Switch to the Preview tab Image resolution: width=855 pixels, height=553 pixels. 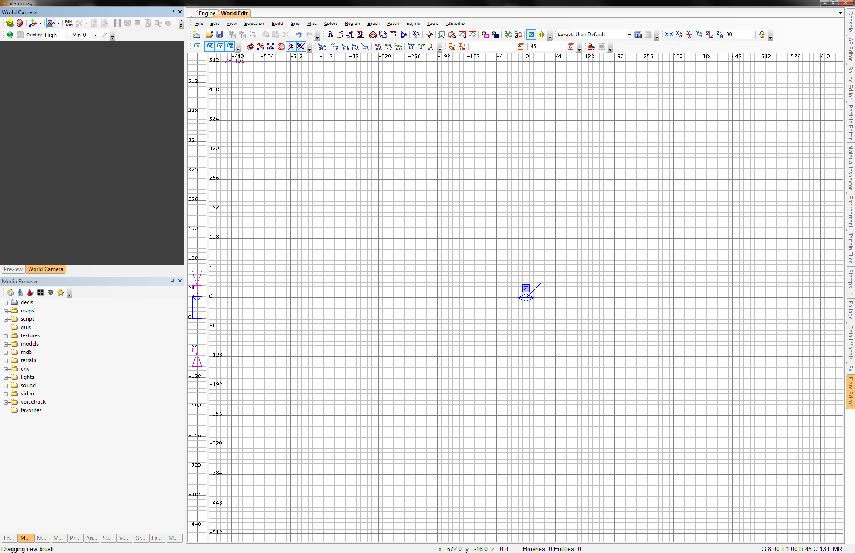[13, 269]
